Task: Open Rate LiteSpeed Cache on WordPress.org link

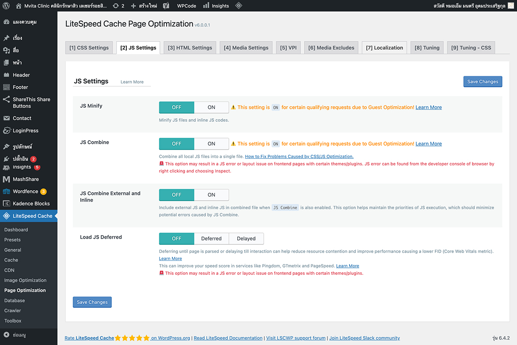Action: (x=127, y=338)
